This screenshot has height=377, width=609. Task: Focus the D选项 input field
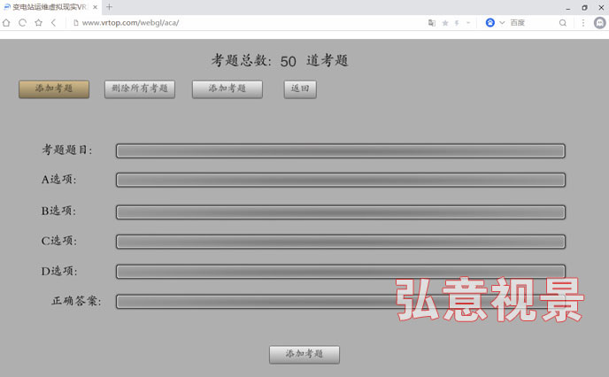point(341,272)
